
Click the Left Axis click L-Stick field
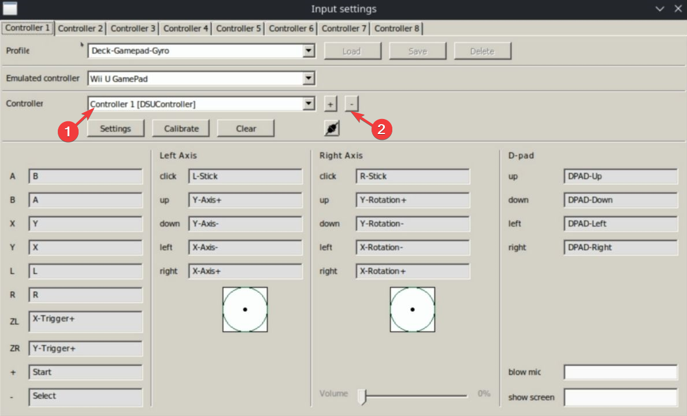point(246,176)
